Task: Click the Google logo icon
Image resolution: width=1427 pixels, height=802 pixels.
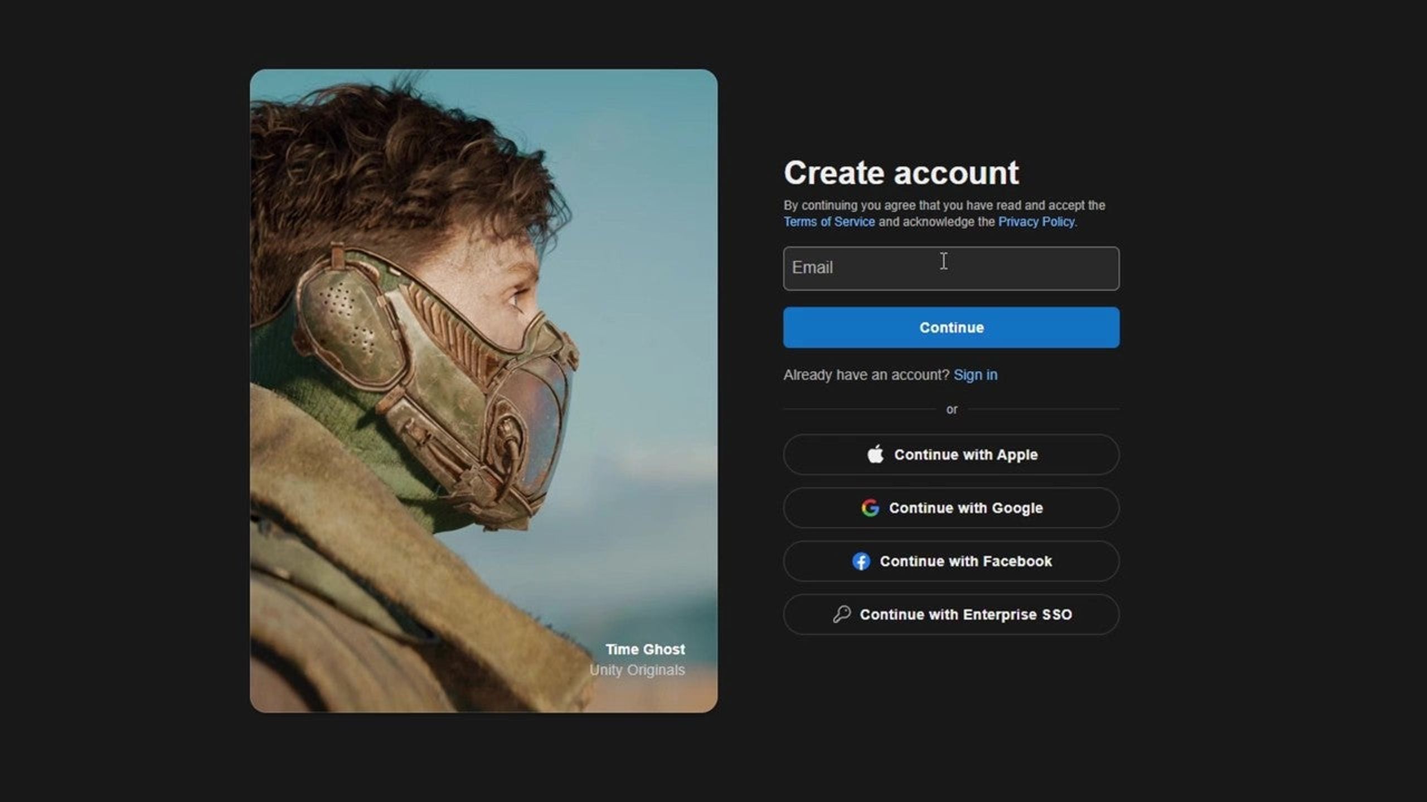Action: [x=870, y=508]
